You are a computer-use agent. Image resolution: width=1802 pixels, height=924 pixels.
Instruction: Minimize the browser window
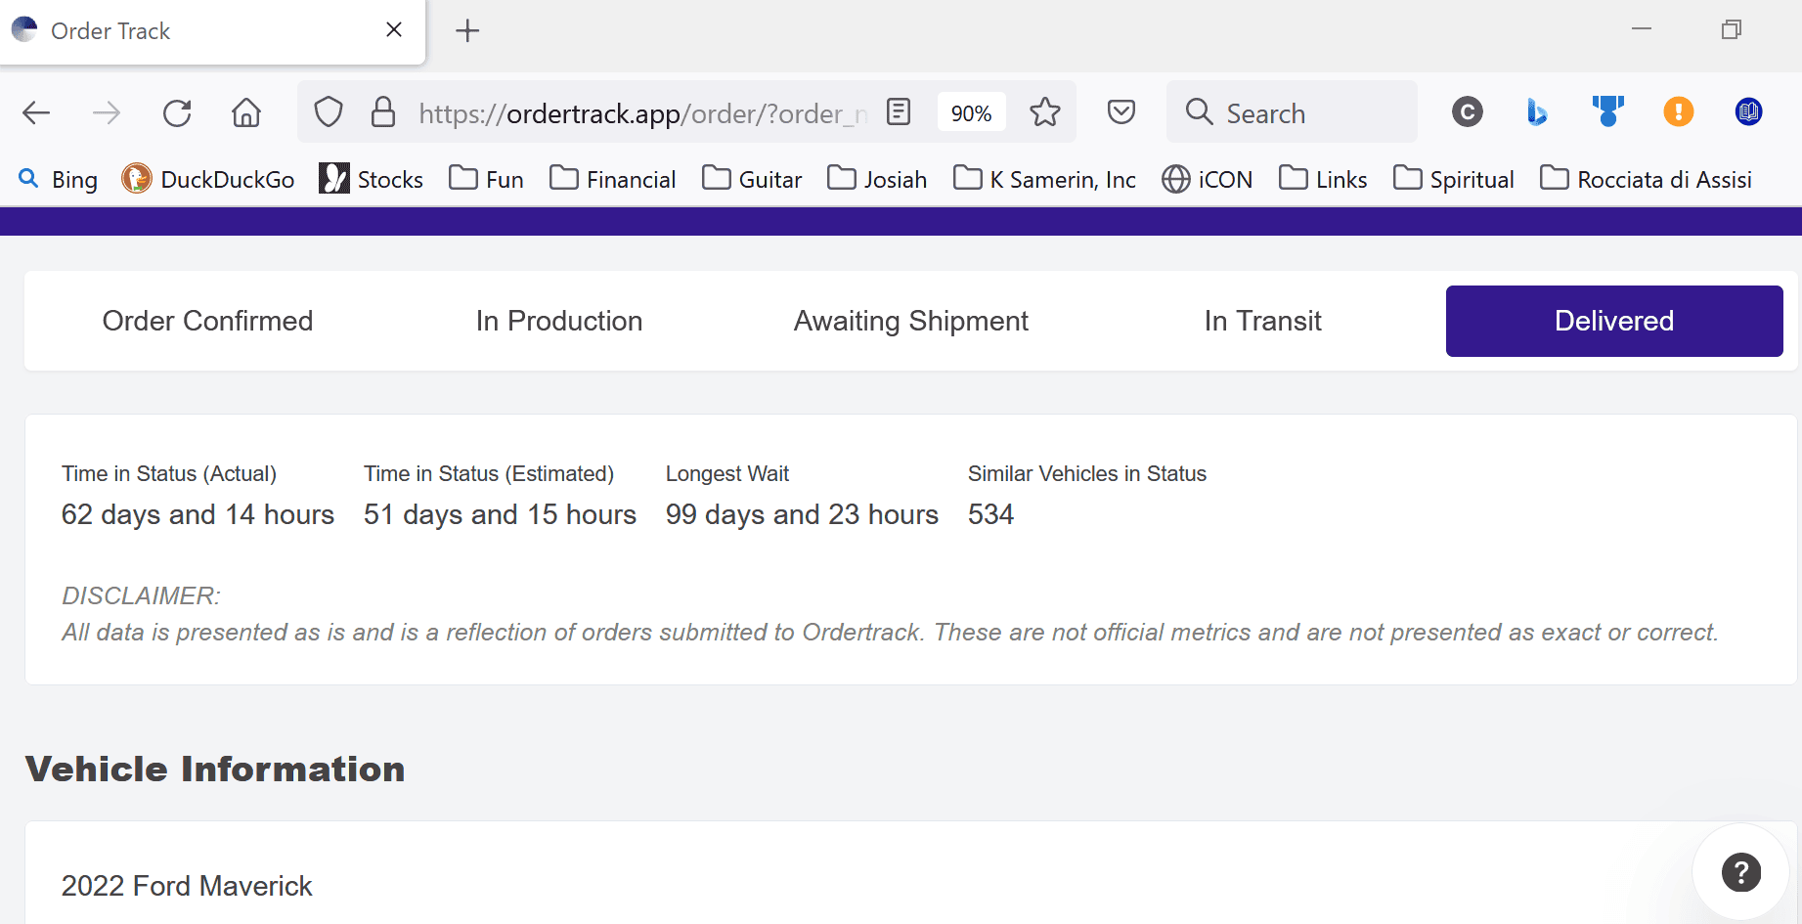pos(1642,29)
